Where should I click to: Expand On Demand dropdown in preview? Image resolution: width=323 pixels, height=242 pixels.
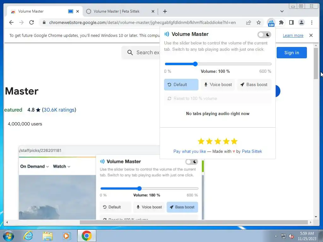[x=34, y=166]
